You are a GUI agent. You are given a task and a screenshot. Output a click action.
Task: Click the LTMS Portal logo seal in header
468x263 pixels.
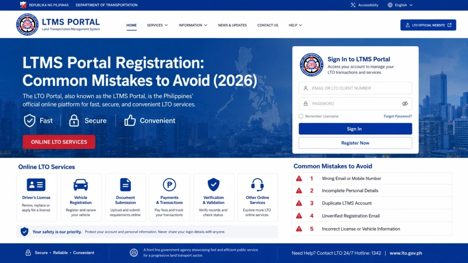click(27, 25)
